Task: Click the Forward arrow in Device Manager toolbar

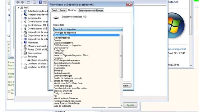Action: pos(22,2)
